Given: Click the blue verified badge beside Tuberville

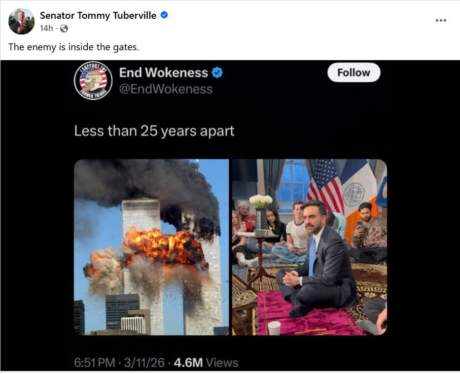Looking at the screenshot, I should point(164,15).
